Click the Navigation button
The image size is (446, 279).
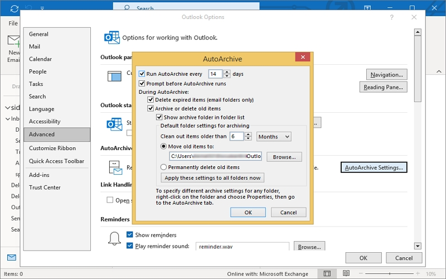(386, 75)
